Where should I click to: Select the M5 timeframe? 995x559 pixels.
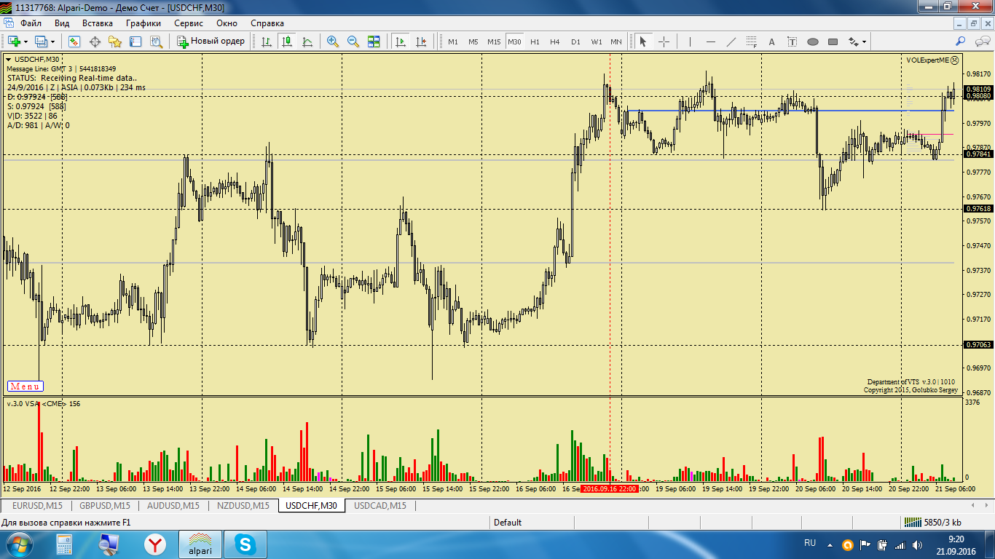point(473,41)
